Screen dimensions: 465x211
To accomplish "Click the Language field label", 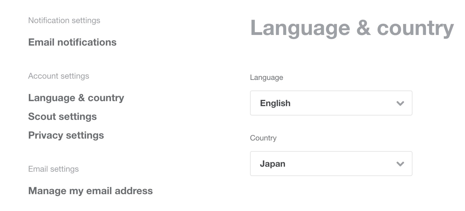I will point(266,77).
